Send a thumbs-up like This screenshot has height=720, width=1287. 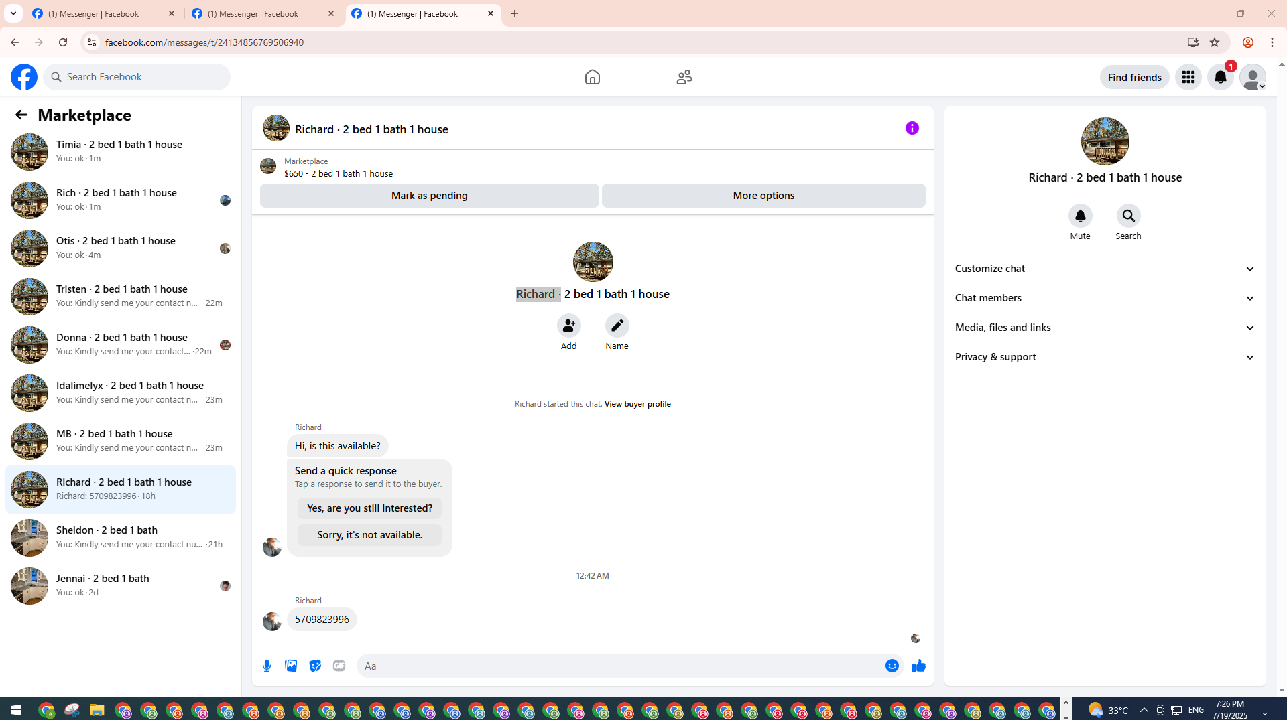tap(918, 666)
